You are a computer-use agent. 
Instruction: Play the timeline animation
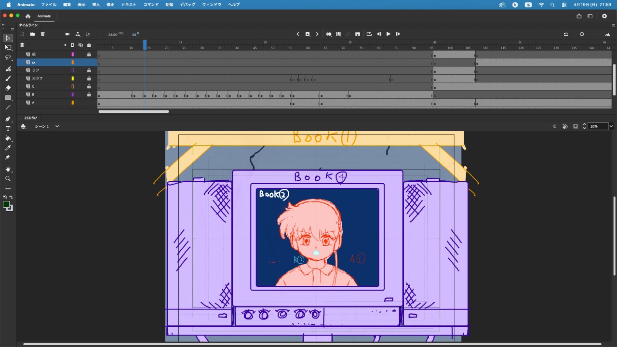pyautogui.click(x=388, y=34)
